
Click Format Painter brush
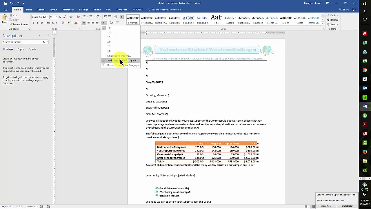[x=19, y=24]
